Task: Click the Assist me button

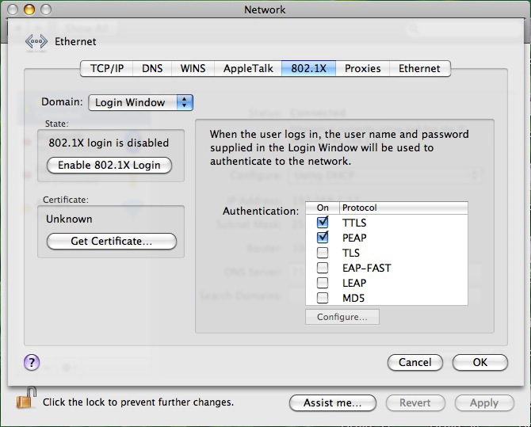Action: 333,402
